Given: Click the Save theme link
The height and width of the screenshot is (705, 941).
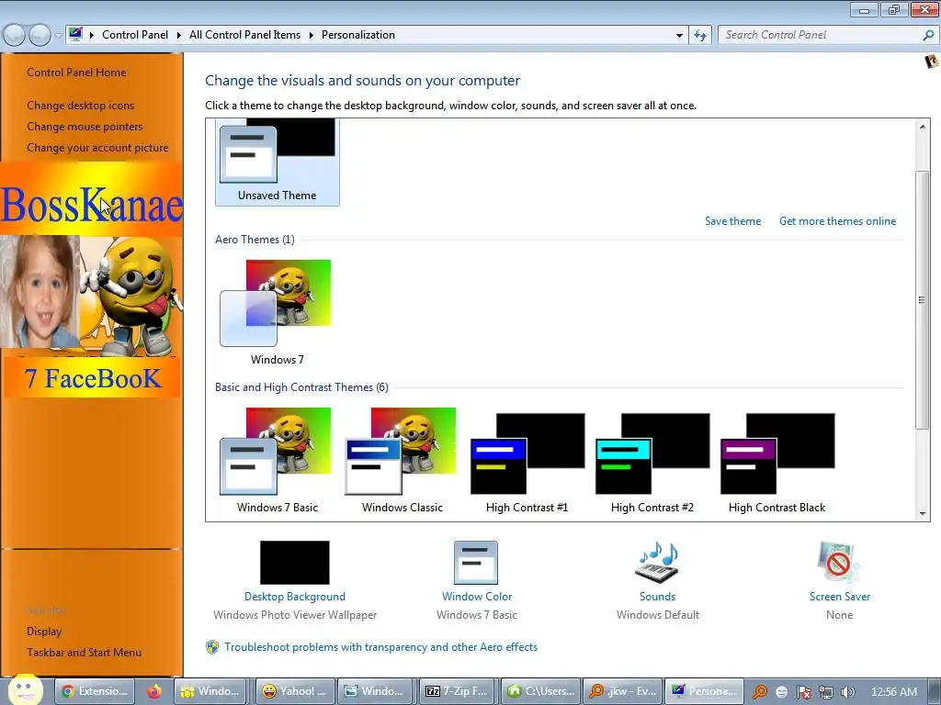Looking at the screenshot, I should pyautogui.click(x=732, y=221).
